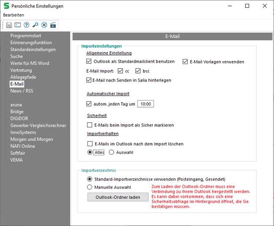
Task: Open the Bearbeiten menu
Action: tap(14, 15)
